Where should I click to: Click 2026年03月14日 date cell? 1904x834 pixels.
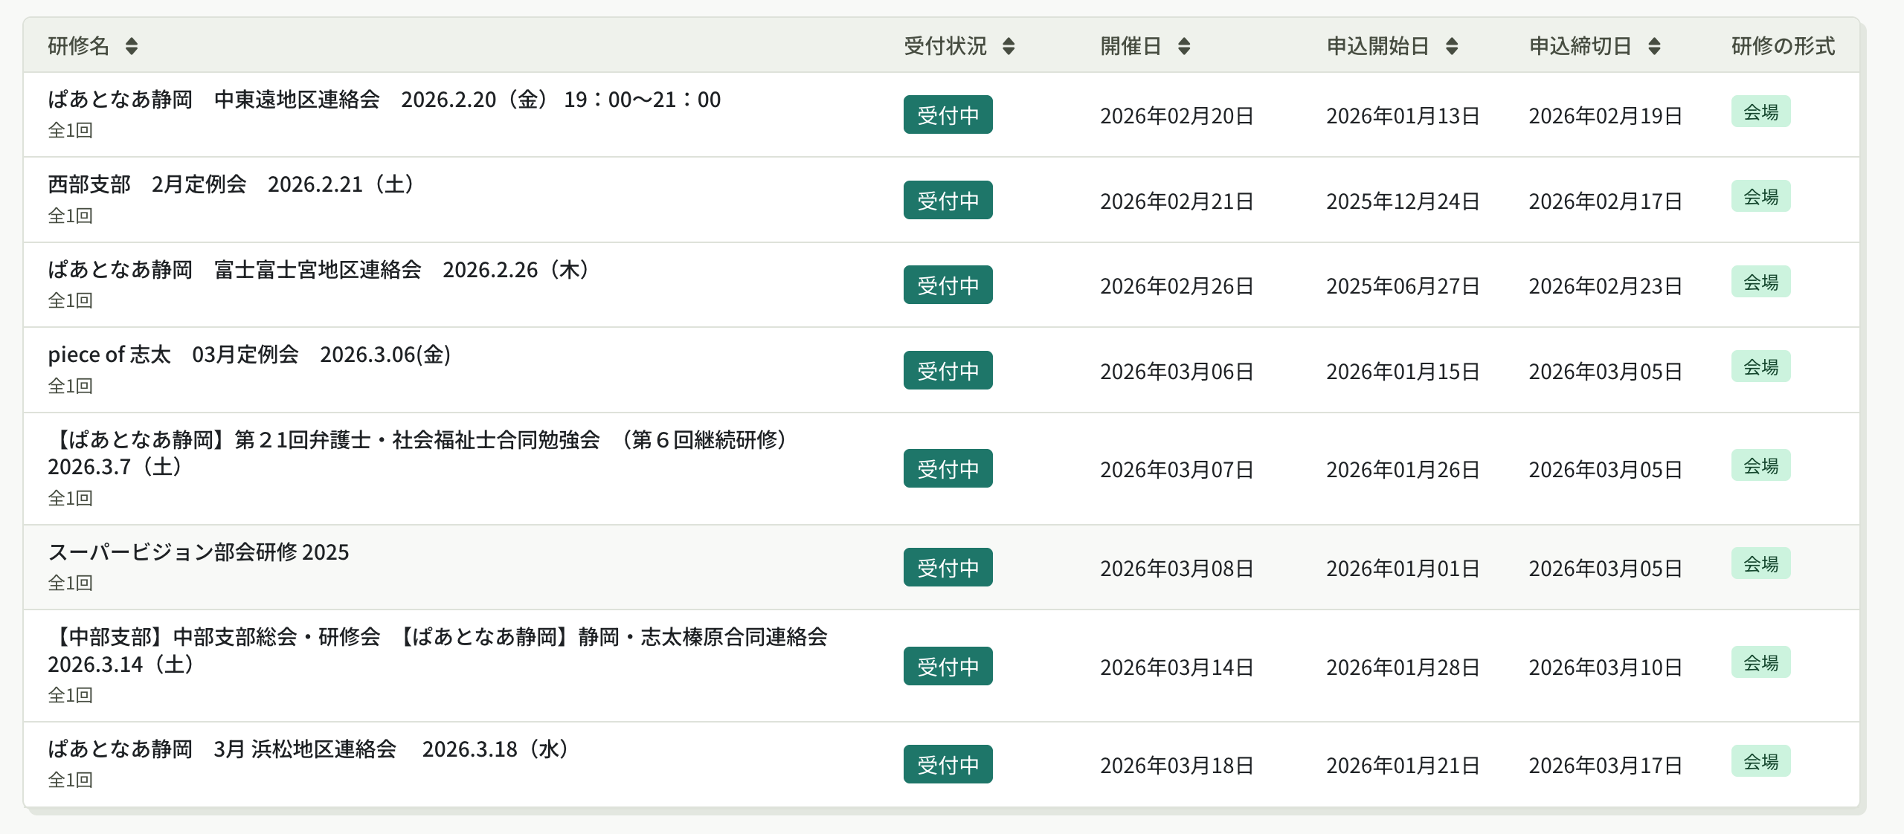(x=1177, y=667)
